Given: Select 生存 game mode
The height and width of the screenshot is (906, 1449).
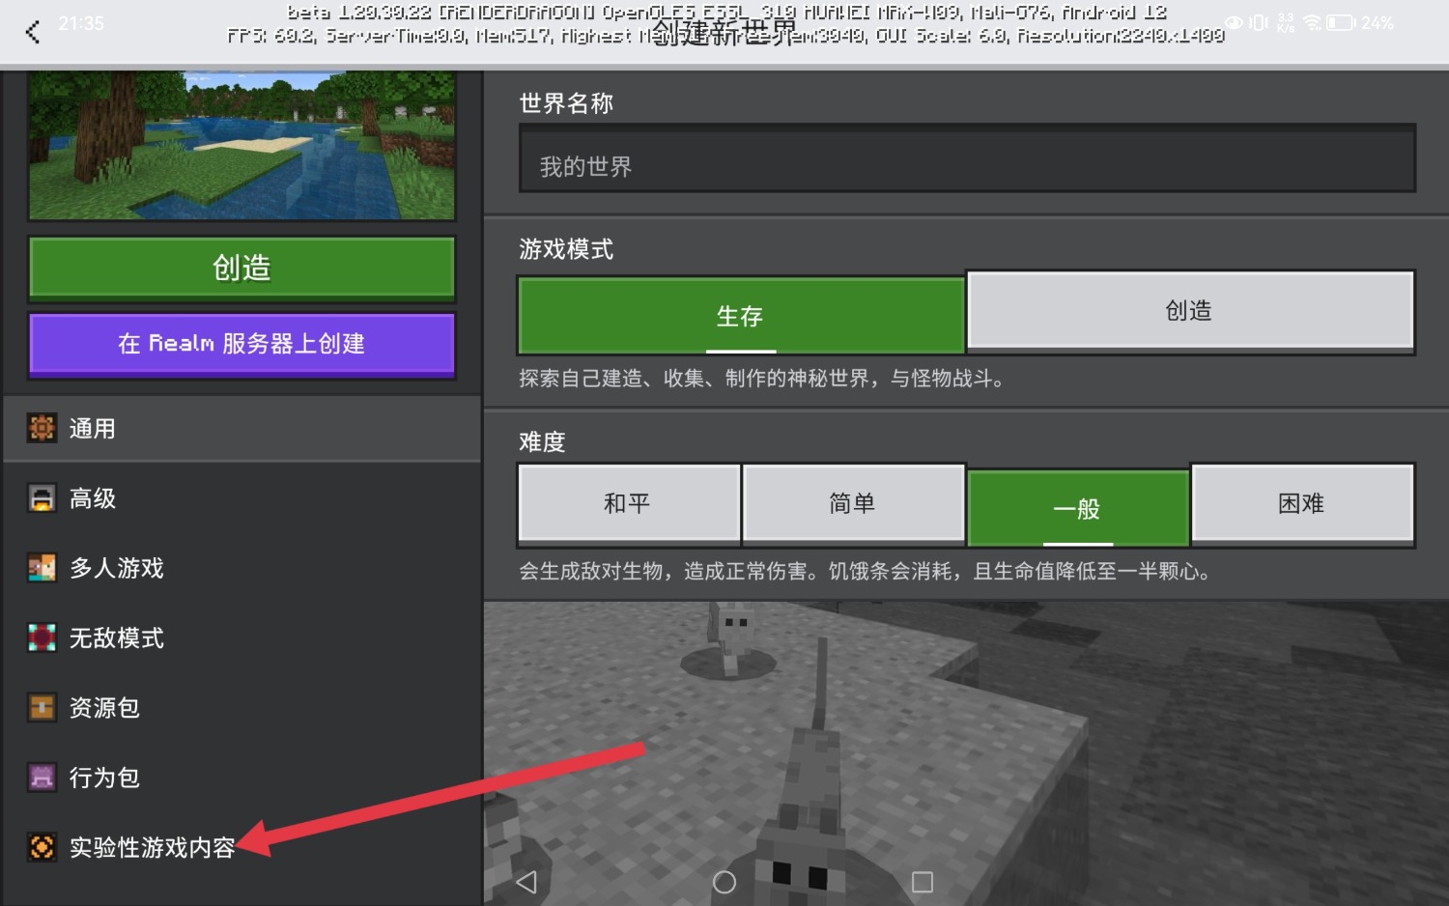Looking at the screenshot, I should click(741, 316).
